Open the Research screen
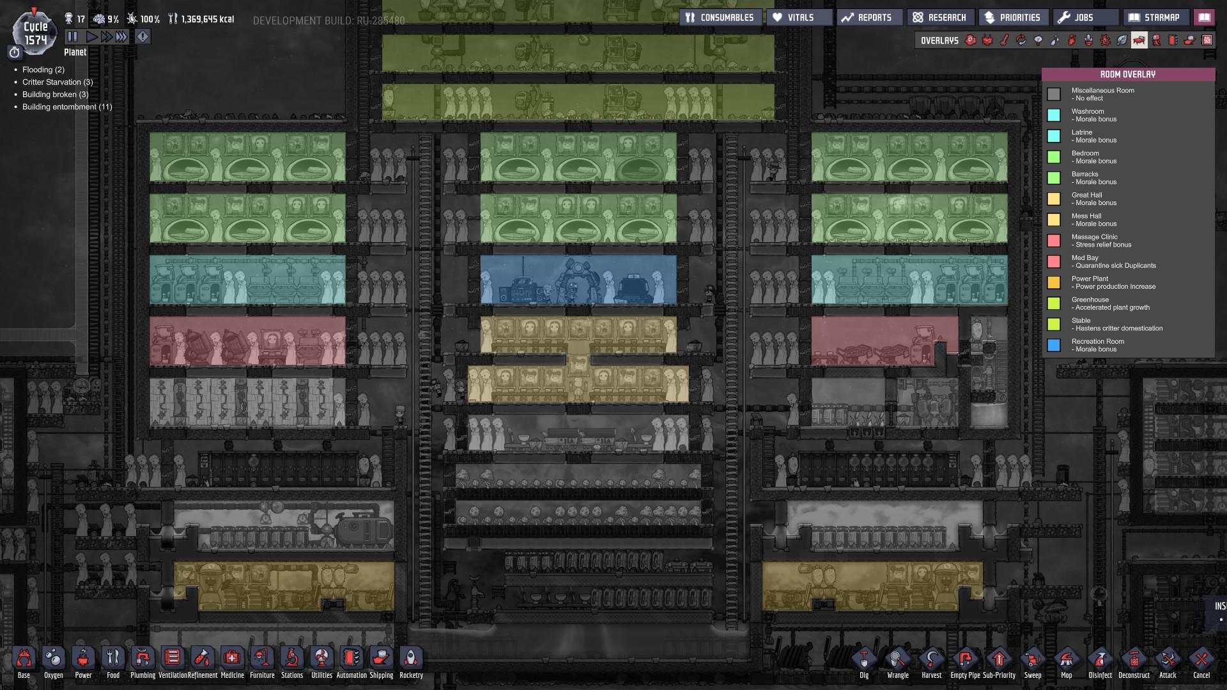Screen dimensions: 1227x690 point(940,17)
